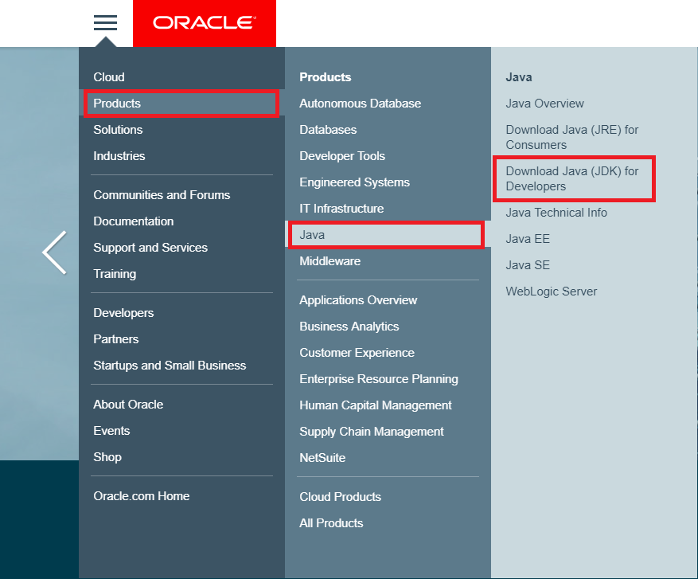Open the Cloud menu item
This screenshot has height=579, width=698.
pos(109,77)
